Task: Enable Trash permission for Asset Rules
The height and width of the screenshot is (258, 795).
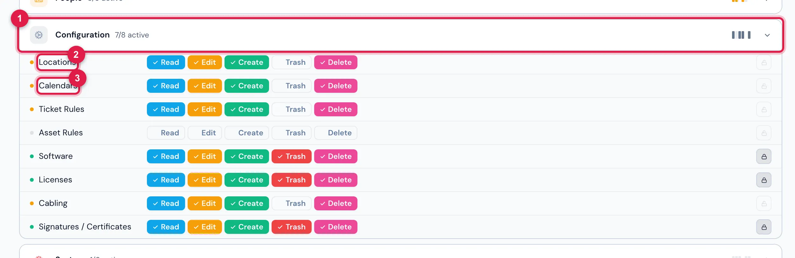Action: pyautogui.click(x=292, y=133)
